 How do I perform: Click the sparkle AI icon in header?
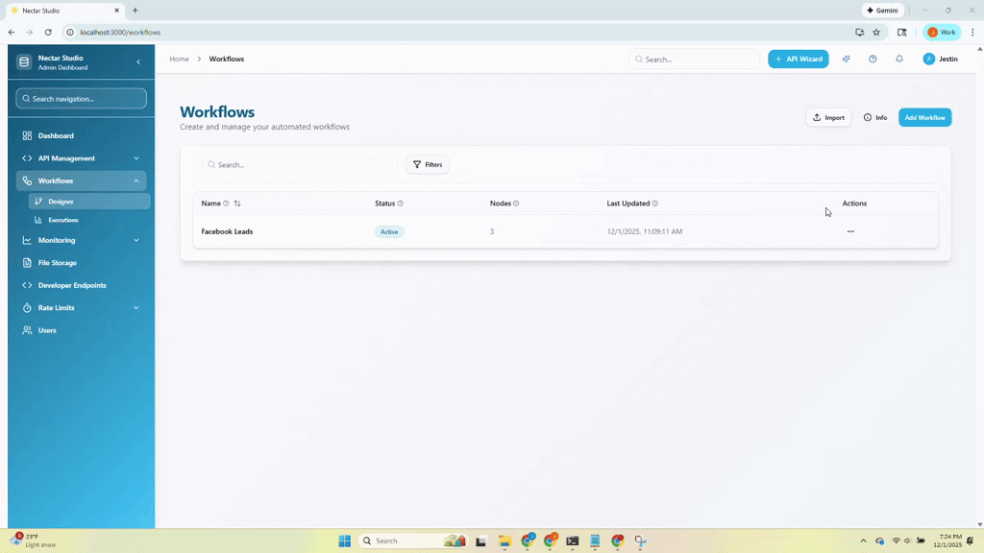coord(846,59)
